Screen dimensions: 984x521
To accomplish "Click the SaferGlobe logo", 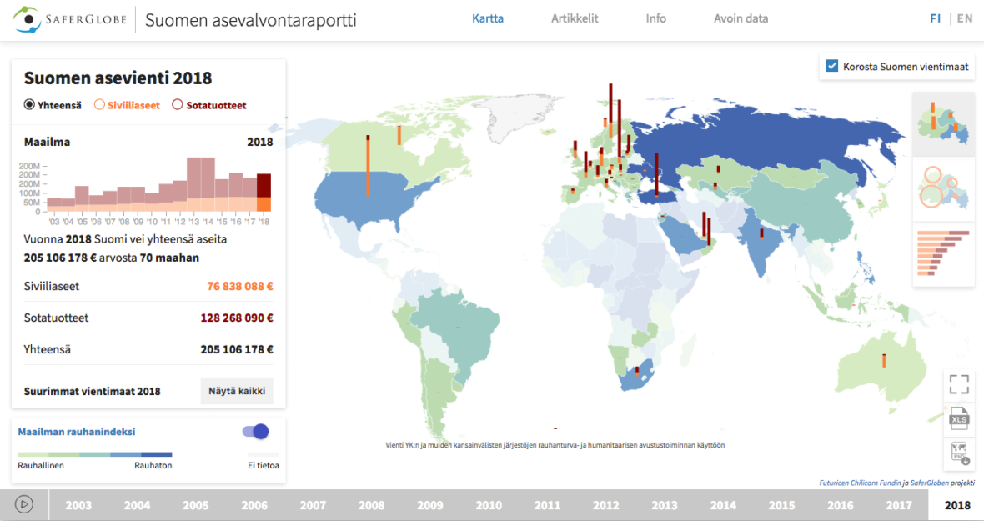I will tap(69, 19).
